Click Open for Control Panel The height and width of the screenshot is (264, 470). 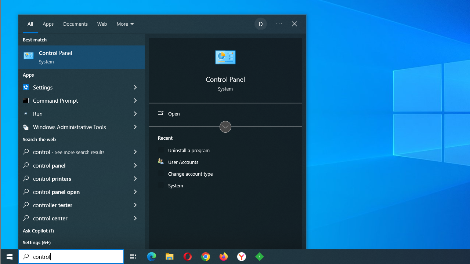click(174, 114)
